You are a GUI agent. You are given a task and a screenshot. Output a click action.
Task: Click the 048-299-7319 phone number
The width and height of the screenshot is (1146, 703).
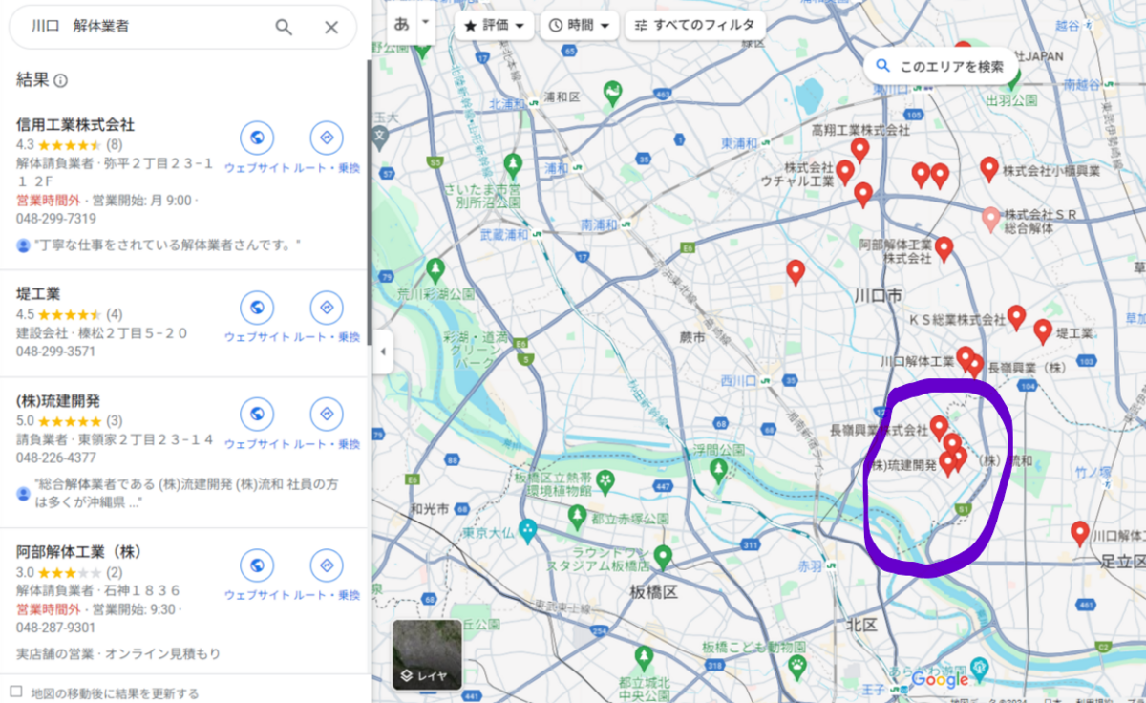point(56,219)
